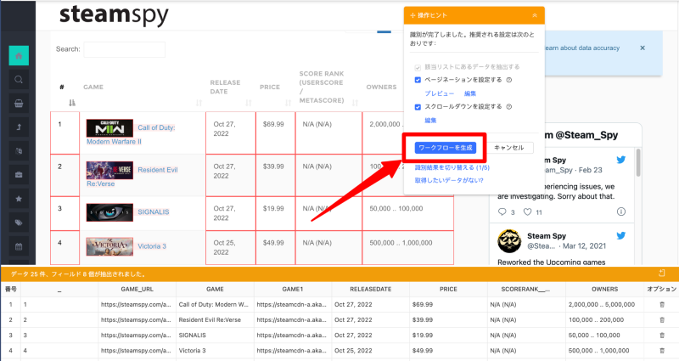679x361 pixels.
Task: Toggle スクロールダウンを設定する checkbox
Action: pos(418,107)
